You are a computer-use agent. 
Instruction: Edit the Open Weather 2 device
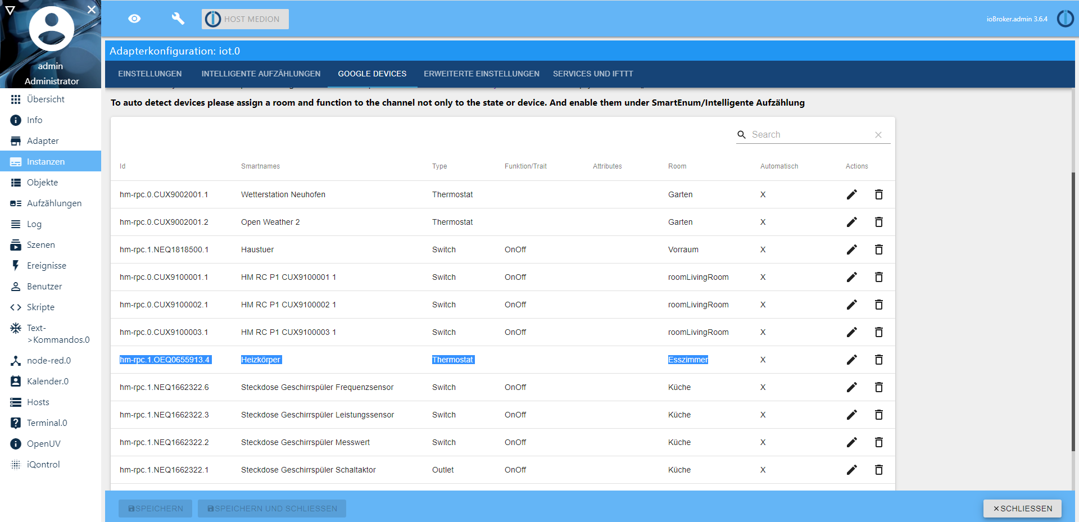click(852, 222)
